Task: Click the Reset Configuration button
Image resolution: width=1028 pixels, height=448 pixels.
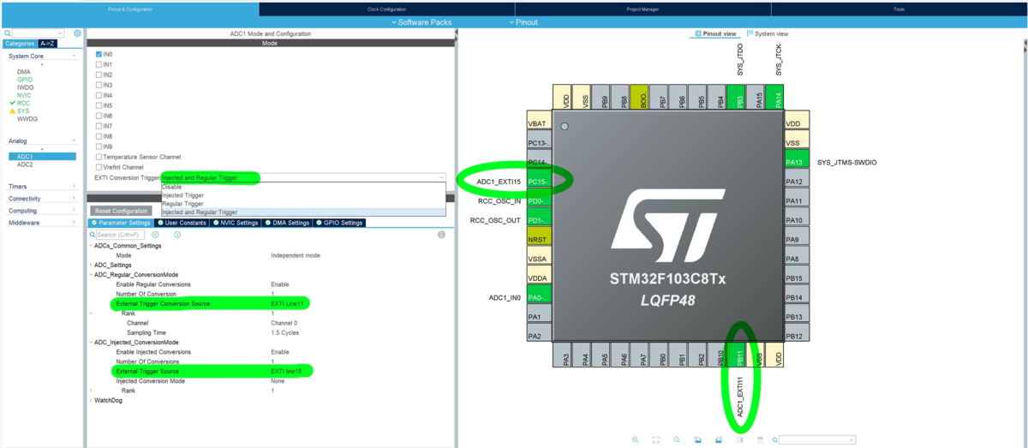Action: pyautogui.click(x=121, y=211)
